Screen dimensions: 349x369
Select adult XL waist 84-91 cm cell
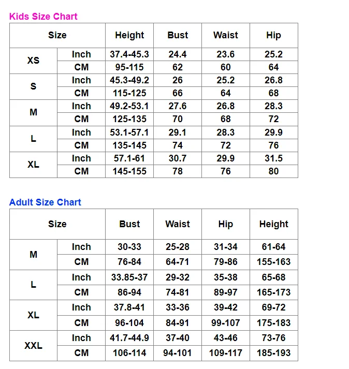[178, 323]
